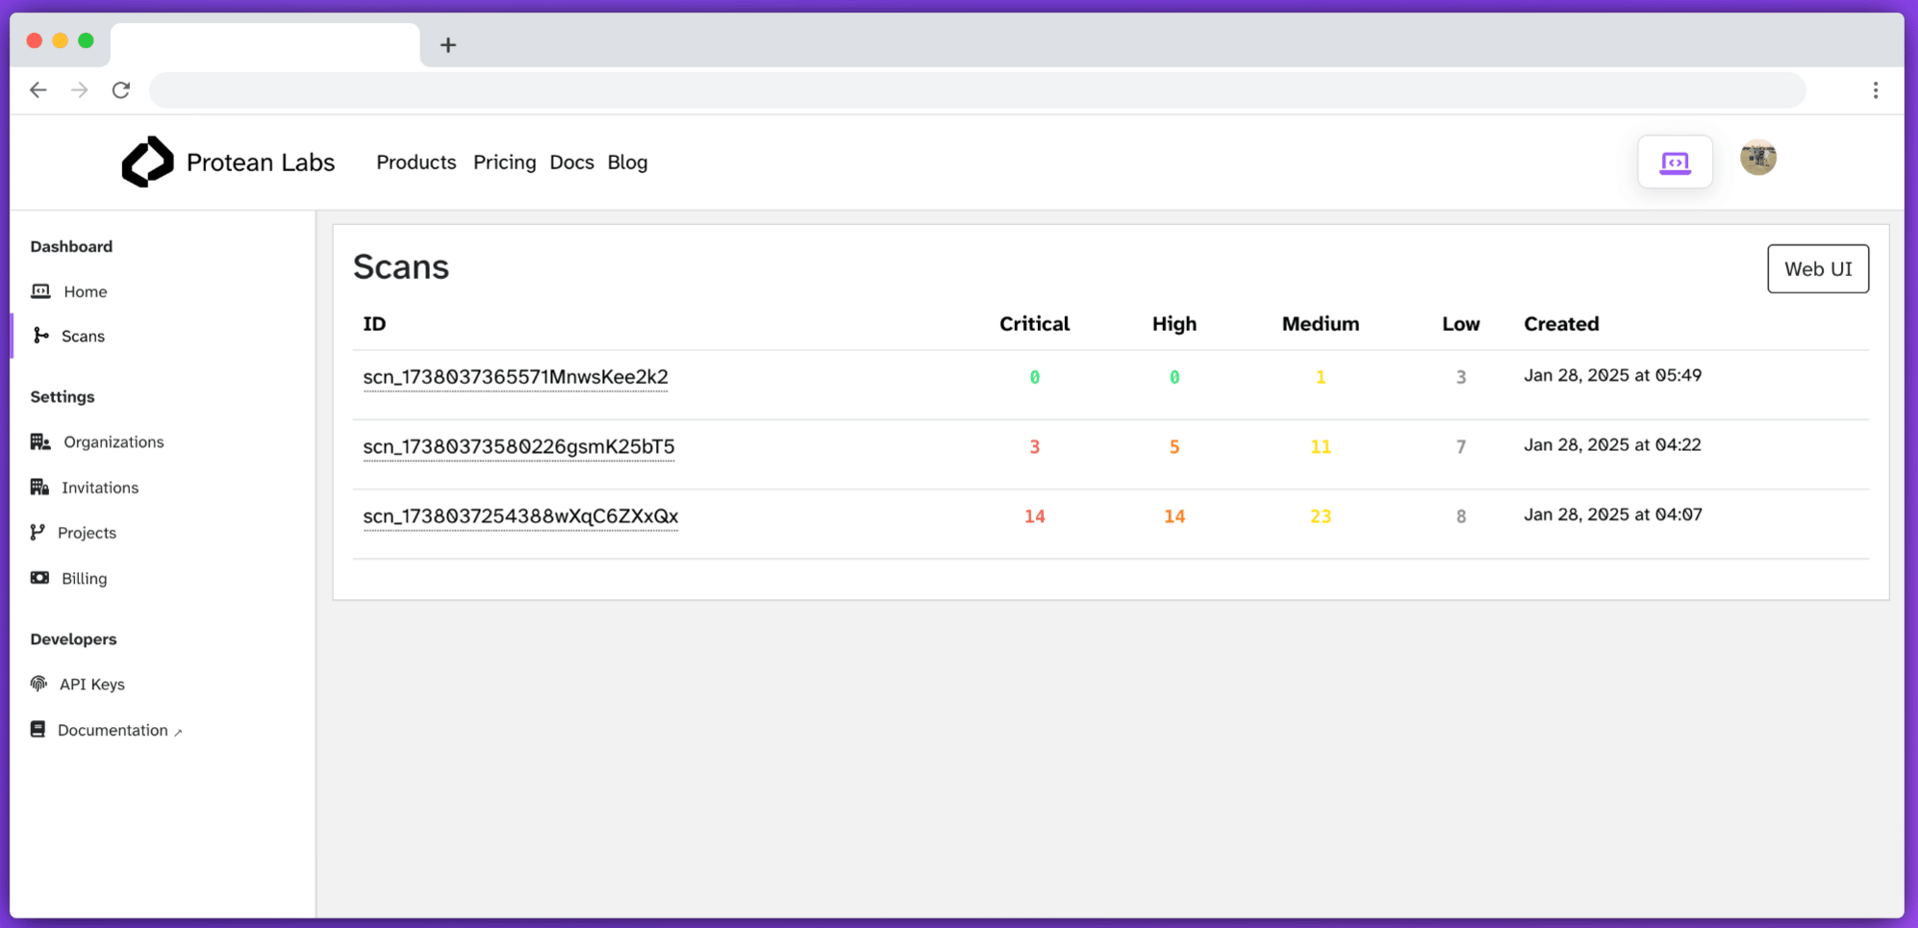Click the High column header
Image resolution: width=1918 pixels, height=928 pixels.
pyautogui.click(x=1174, y=324)
